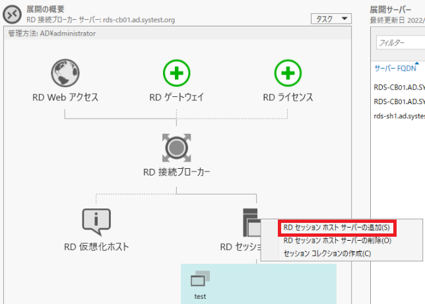Click the 展開の概要 heading
Viewport: 425px width, 304px height.
coord(46,9)
